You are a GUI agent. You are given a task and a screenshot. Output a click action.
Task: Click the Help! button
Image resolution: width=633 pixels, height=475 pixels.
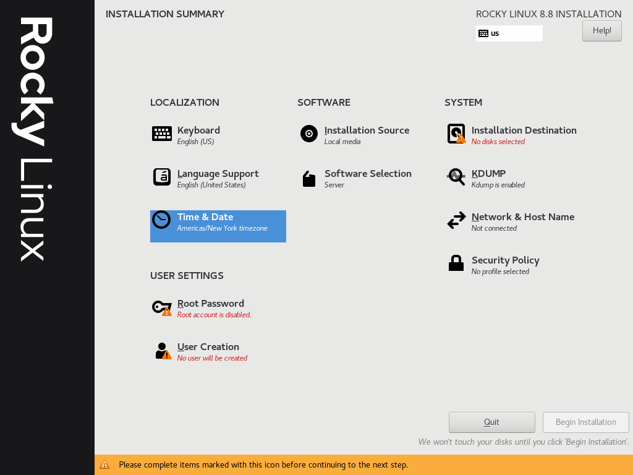click(602, 31)
